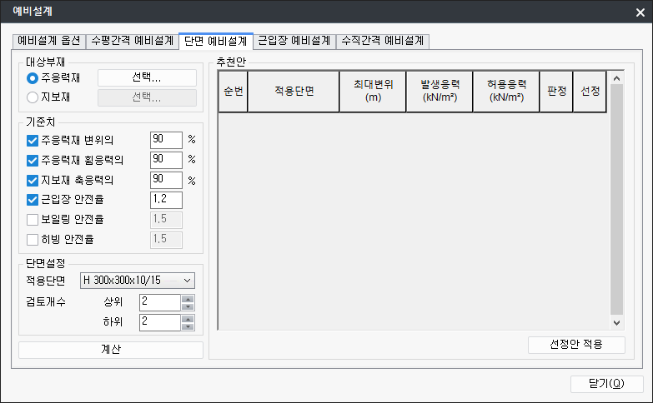Click the 근입장 안전율 value field

165,200
